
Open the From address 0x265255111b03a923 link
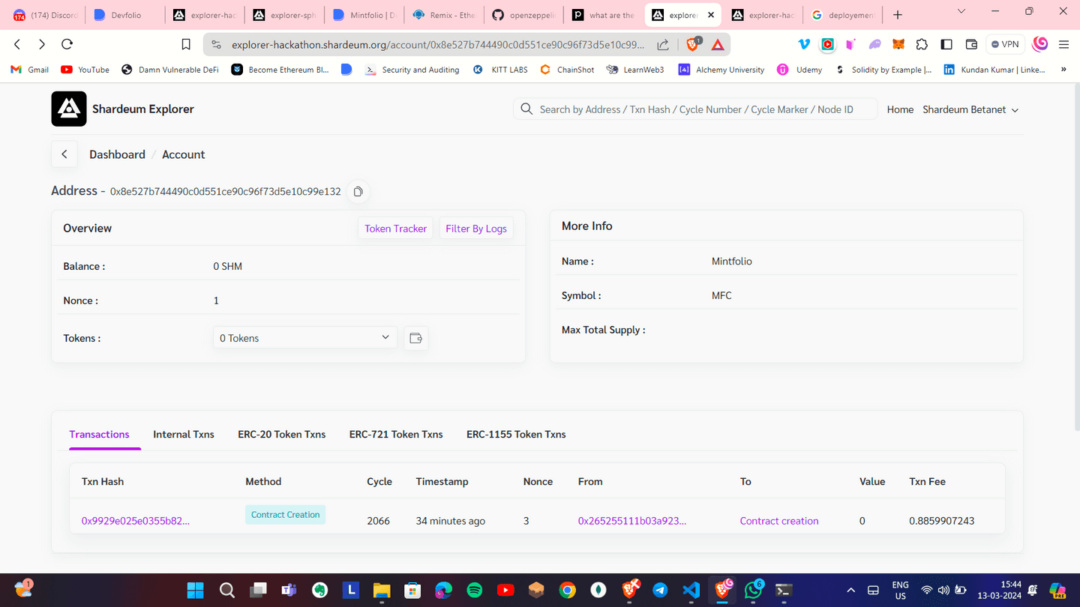click(x=632, y=521)
